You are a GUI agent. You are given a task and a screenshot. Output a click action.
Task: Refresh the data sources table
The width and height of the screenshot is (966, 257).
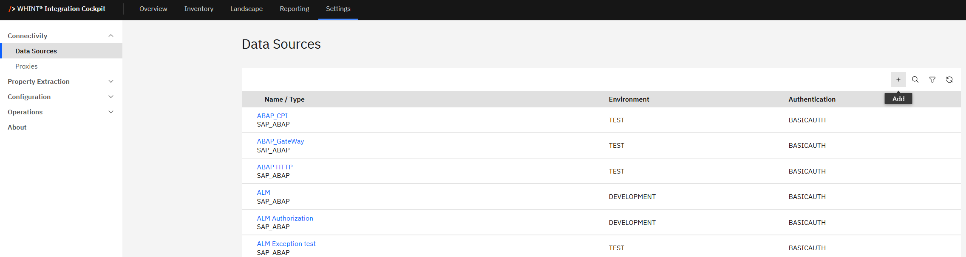point(949,80)
